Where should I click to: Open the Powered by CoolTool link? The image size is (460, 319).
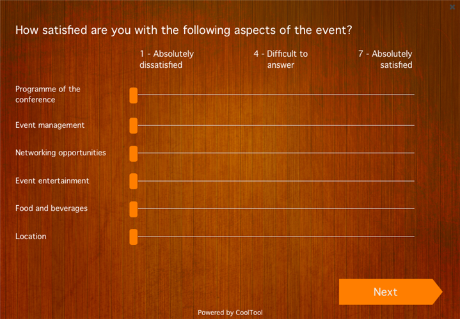(x=230, y=313)
